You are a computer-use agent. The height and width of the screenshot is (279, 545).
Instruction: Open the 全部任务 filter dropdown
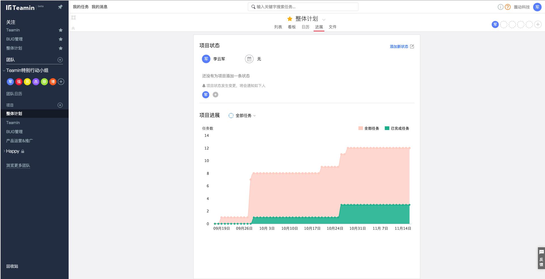point(243,116)
